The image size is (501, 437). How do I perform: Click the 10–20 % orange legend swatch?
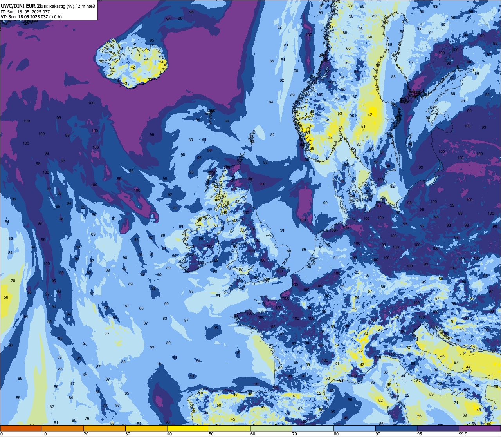point(63,428)
